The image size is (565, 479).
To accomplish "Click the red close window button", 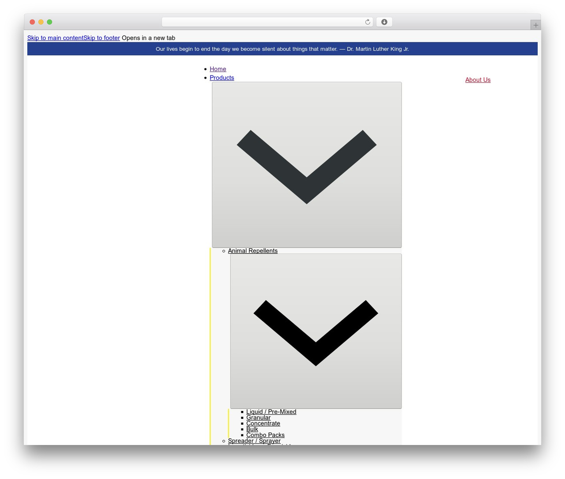I will point(32,22).
